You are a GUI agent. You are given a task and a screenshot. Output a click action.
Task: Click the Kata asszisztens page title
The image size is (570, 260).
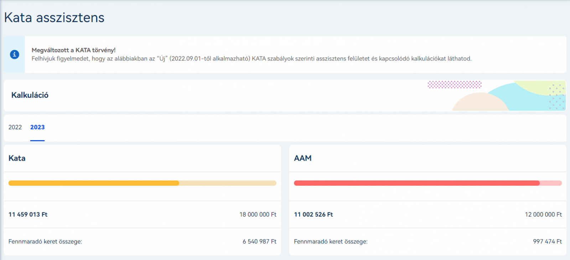click(x=54, y=18)
